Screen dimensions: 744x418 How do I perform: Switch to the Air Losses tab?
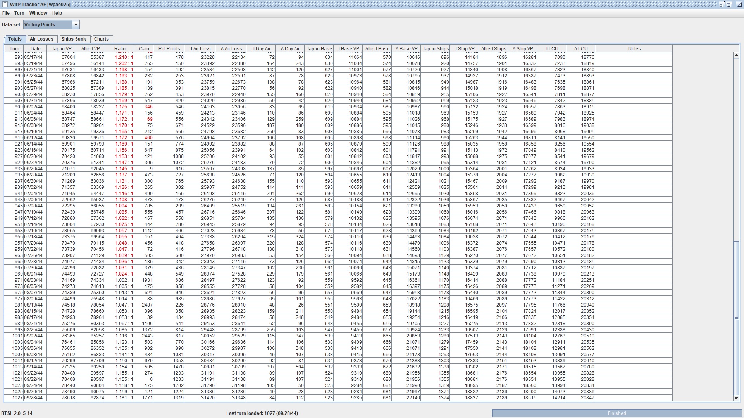[x=41, y=39]
